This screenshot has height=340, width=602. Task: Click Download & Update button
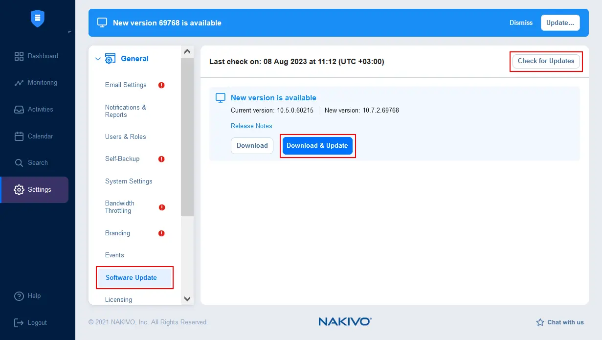coord(317,146)
